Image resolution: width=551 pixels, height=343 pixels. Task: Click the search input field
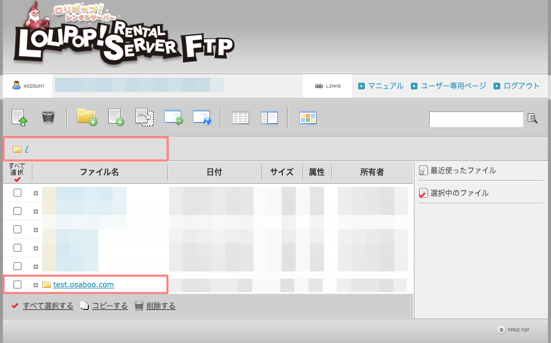pos(476,119)
